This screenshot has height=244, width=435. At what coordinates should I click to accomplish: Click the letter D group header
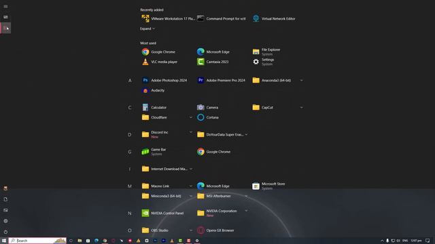(x=130, y=135)
